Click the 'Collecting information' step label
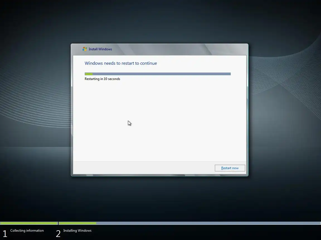 27,230
